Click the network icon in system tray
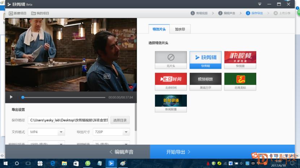The width and height of the screenshot is (300, 168). [x=225, y=163]
